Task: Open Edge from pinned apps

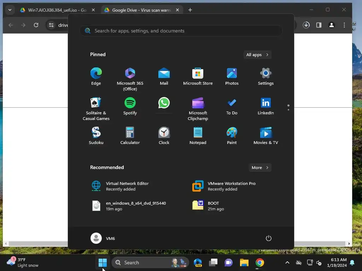Action: coord(96,77)
